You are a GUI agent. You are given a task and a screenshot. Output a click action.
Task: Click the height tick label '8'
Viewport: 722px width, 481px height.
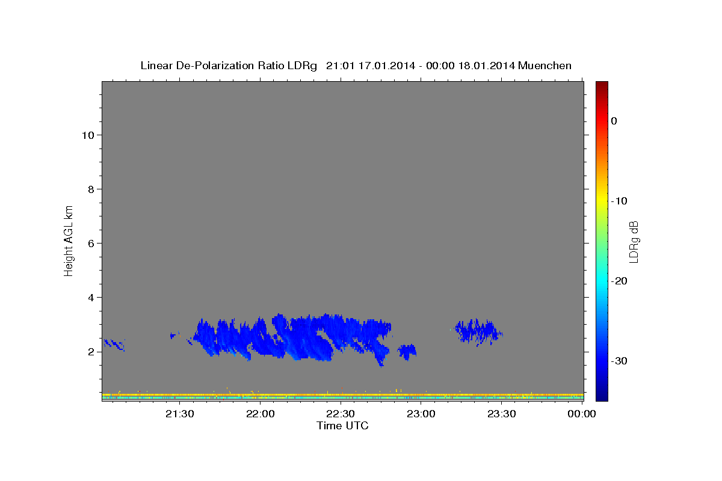click(91, 189)
